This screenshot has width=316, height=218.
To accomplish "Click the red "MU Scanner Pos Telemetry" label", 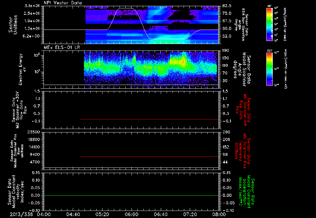I will tap(243, 151).
